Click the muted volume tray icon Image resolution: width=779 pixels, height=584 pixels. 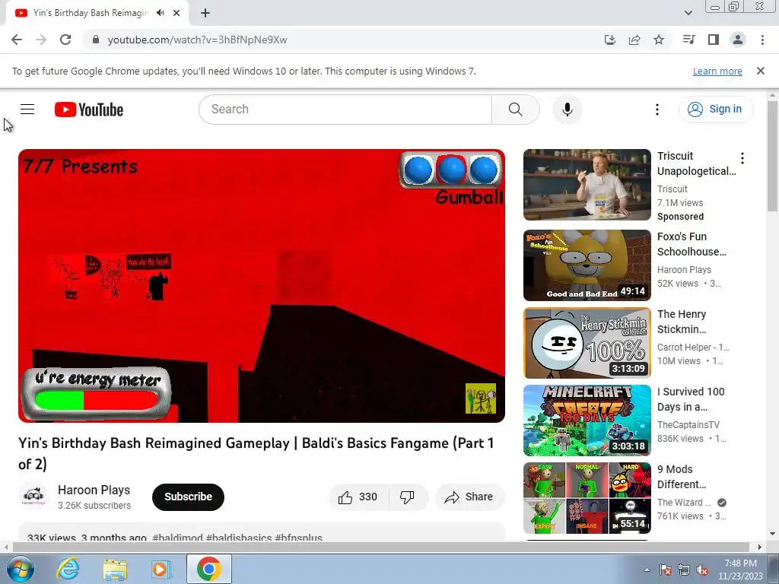click(702, 570)
